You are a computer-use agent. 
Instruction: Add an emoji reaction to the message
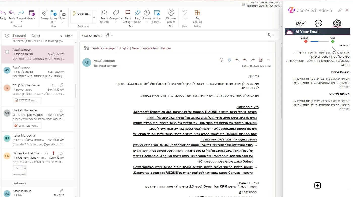(221, 60)
